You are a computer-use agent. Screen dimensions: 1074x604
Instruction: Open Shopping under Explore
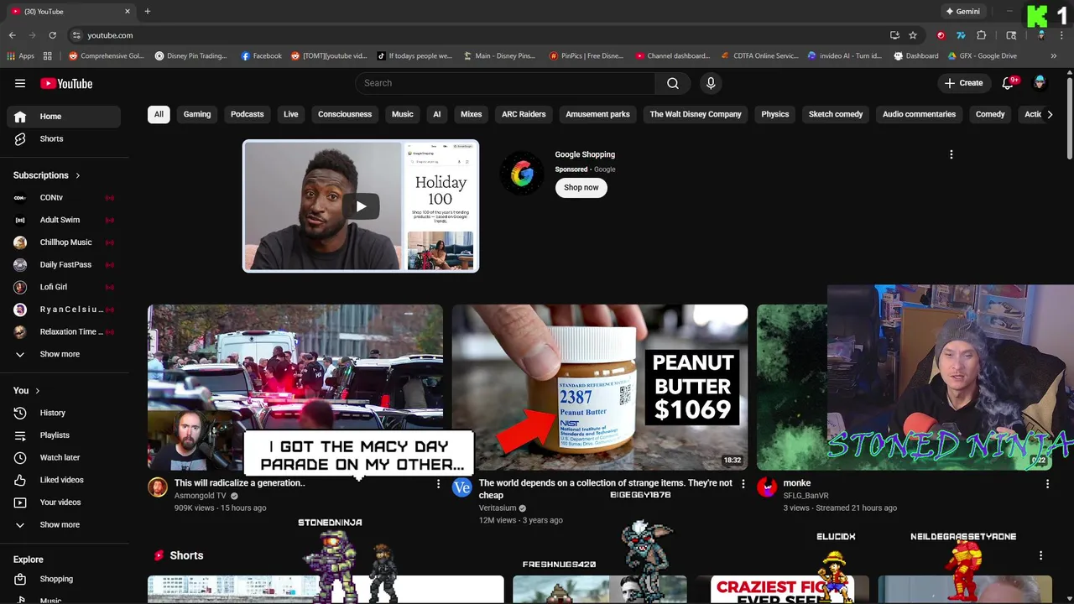64,579
